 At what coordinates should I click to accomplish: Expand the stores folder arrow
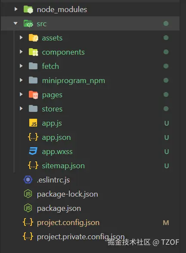click(x=21, y=108)
